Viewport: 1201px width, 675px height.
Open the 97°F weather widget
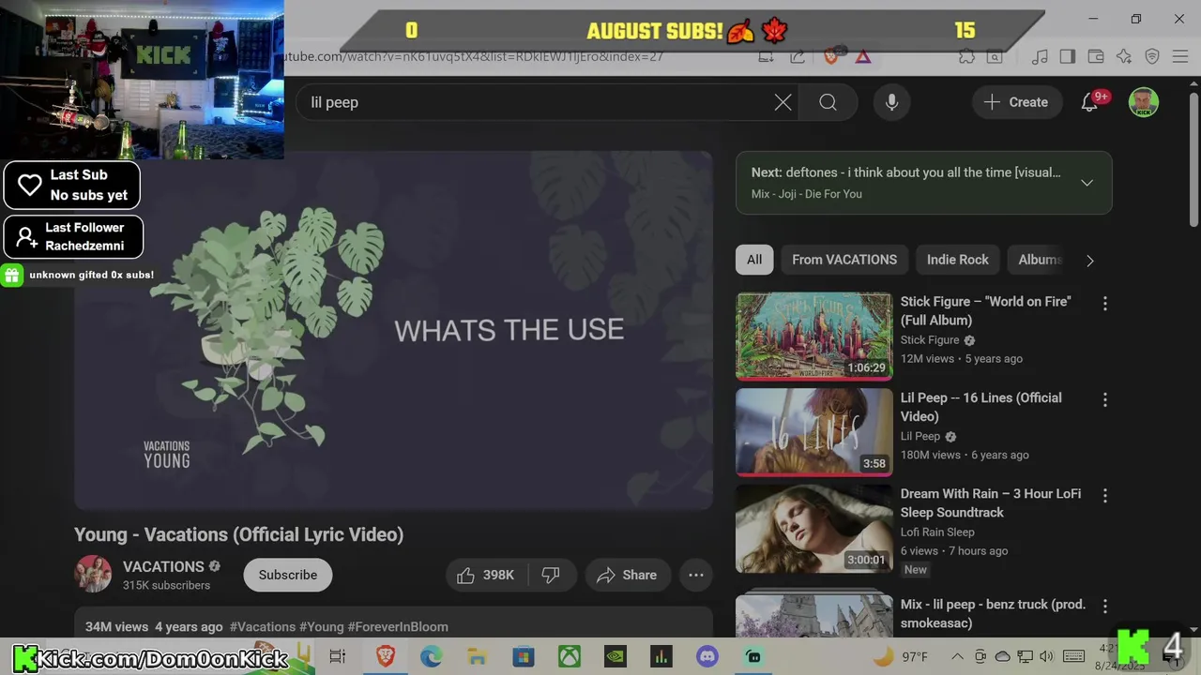point(901,656)
